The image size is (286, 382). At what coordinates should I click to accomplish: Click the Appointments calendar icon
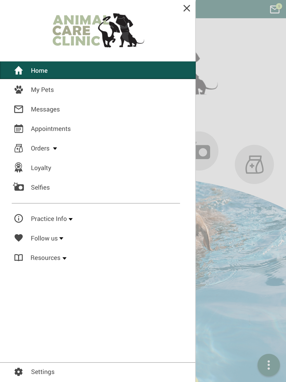coord(19,129)
